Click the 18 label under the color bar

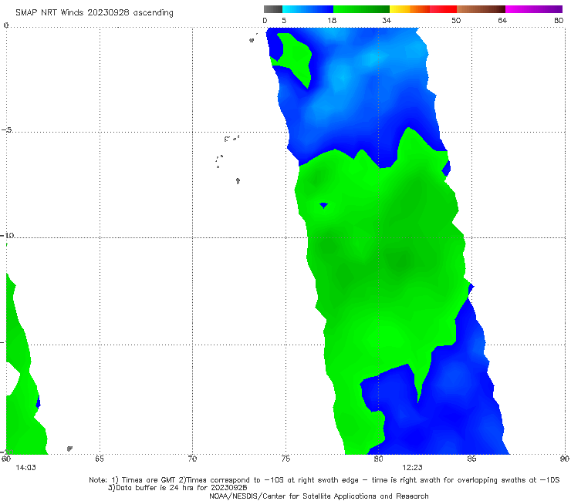point(332,21)
